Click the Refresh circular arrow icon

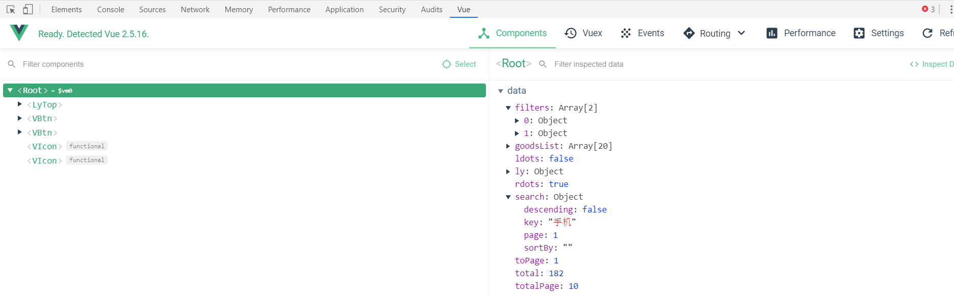click(927, 33)
